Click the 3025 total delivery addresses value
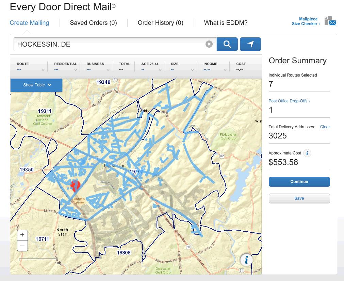344x281 pixels. [278, 136]
